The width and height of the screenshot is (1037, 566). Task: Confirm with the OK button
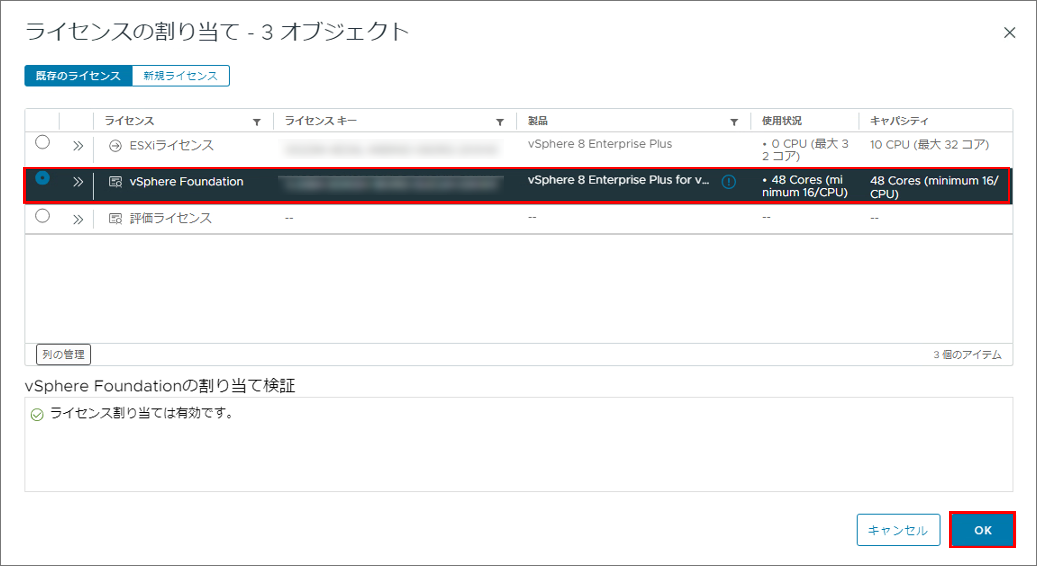(983, 530)
